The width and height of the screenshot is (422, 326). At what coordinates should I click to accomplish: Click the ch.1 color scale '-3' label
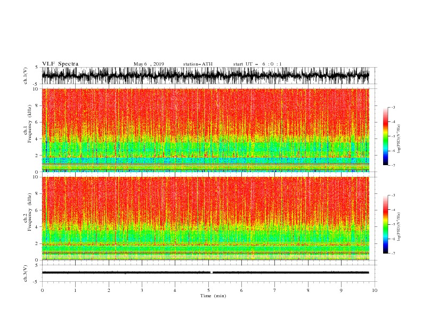(393, 107)
